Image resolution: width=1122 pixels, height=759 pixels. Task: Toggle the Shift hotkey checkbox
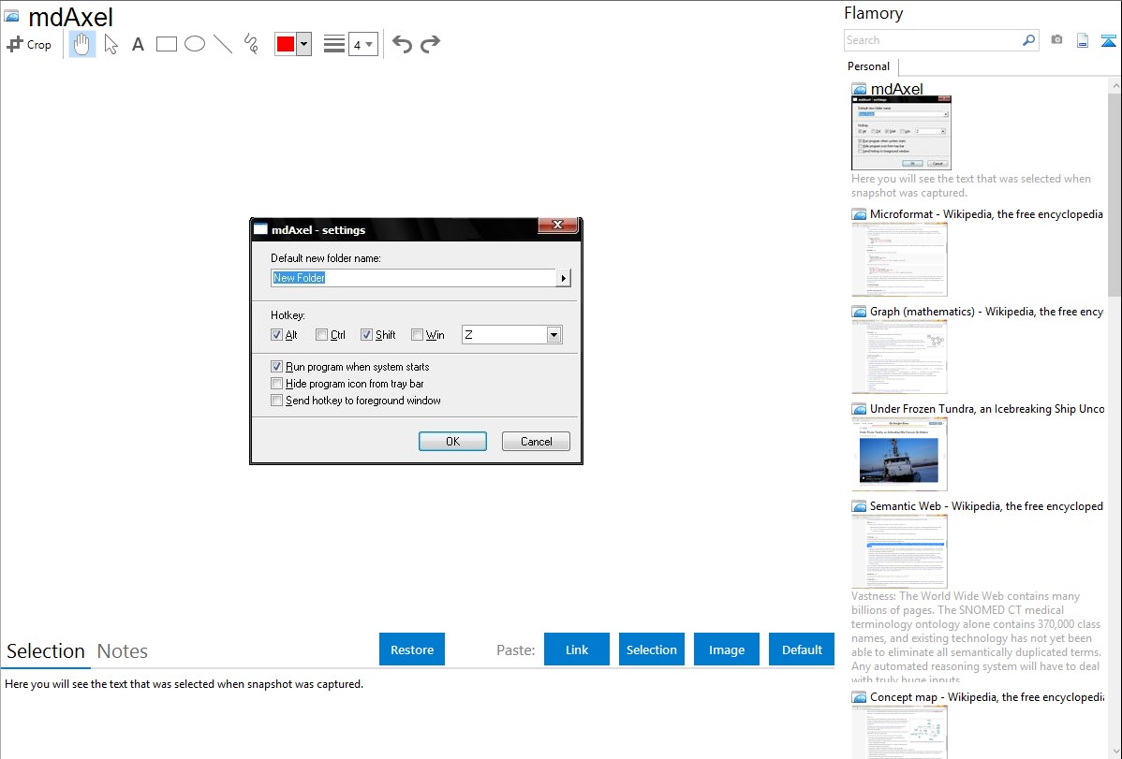tap(366, 335)
